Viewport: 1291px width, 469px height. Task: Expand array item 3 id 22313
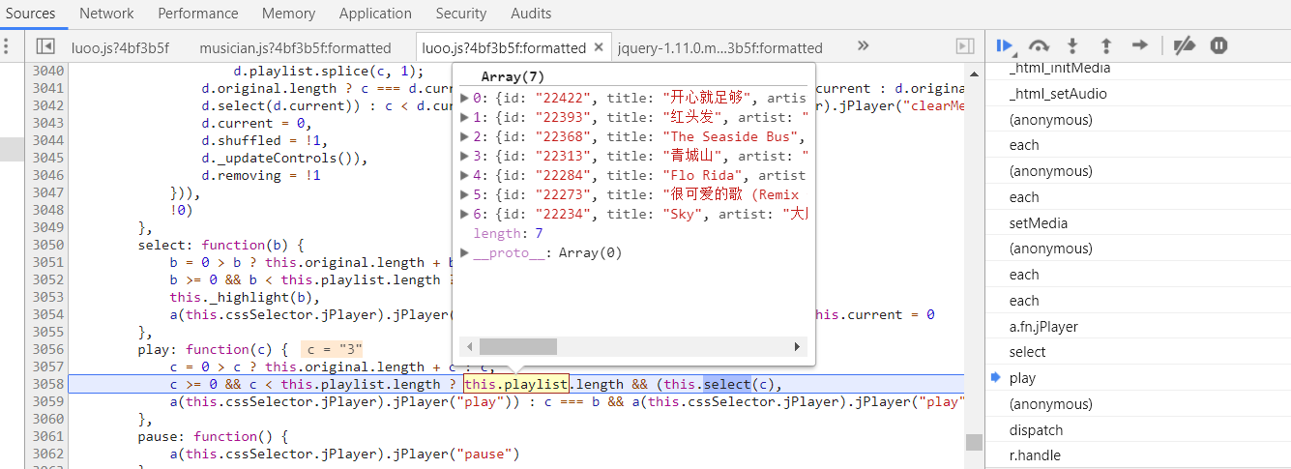[465, 156]
